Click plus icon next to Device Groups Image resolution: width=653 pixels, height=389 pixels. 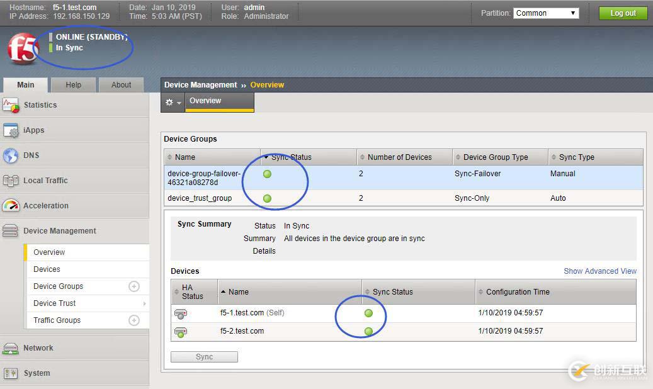click(133, 286)
